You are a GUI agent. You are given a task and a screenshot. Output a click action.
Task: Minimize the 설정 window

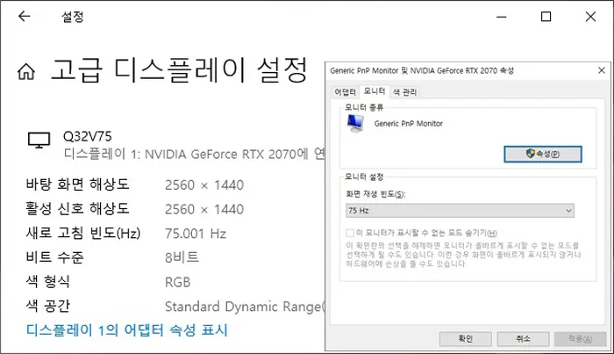coord(502,17)
